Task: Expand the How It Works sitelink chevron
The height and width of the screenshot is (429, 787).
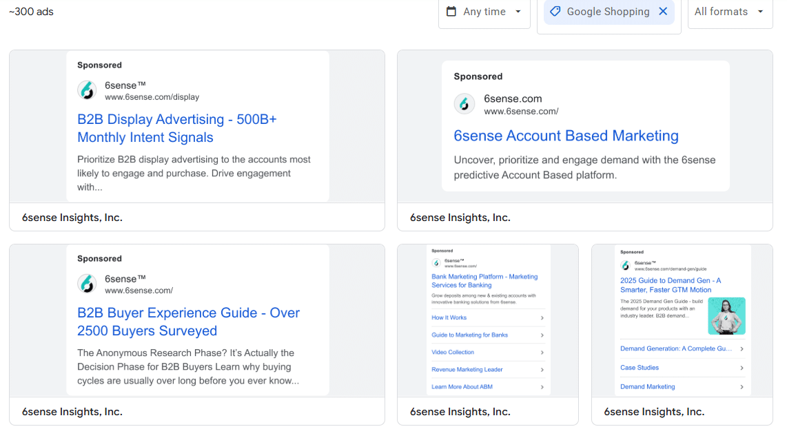Action: pos(544,317)
